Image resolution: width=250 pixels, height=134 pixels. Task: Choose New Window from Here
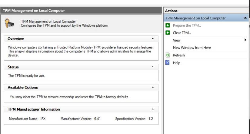[192, 48]
